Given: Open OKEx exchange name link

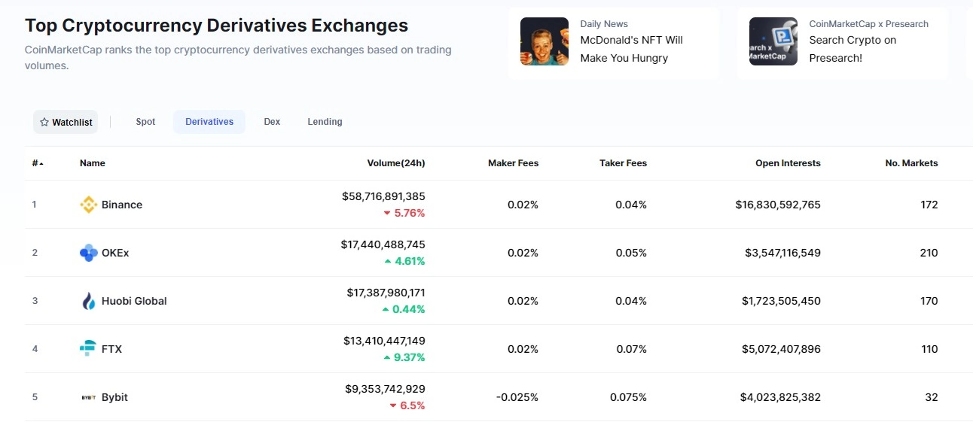Looking at the screenshot, I should pyautogui.click(x=115, y=253).
